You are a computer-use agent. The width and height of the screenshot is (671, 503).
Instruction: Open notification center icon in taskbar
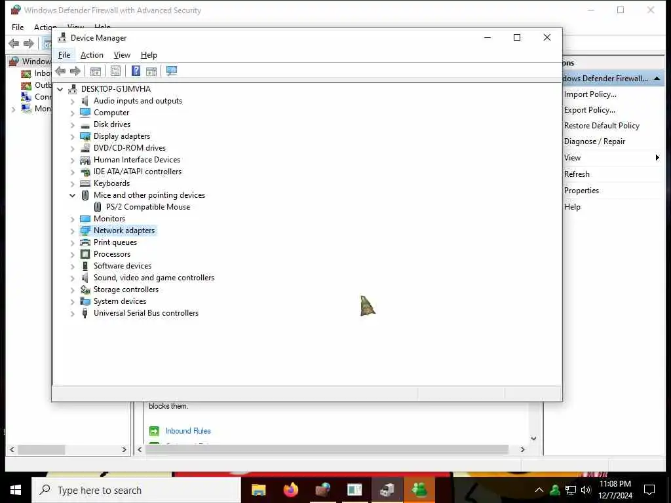click(649, 490)
